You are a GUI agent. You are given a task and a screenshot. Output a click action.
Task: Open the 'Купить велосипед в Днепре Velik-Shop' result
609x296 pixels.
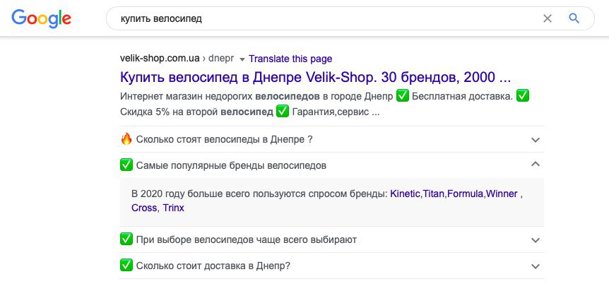click(x=315, y=77)
